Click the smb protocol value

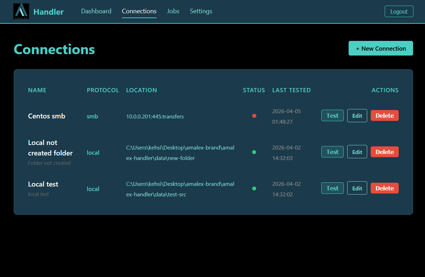tap(92, 116)
